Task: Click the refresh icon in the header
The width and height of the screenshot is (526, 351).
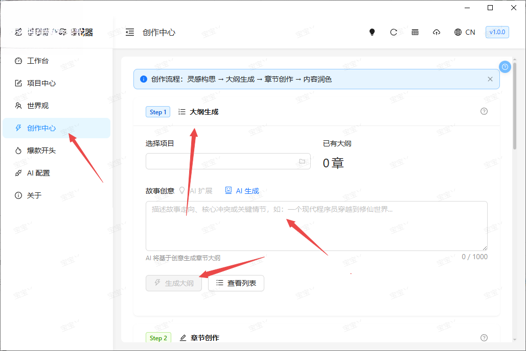Action: click(394, 32)
